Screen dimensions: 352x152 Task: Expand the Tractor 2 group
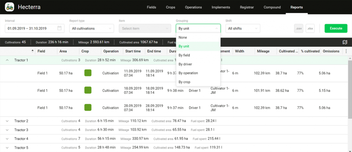coord(7,121)
